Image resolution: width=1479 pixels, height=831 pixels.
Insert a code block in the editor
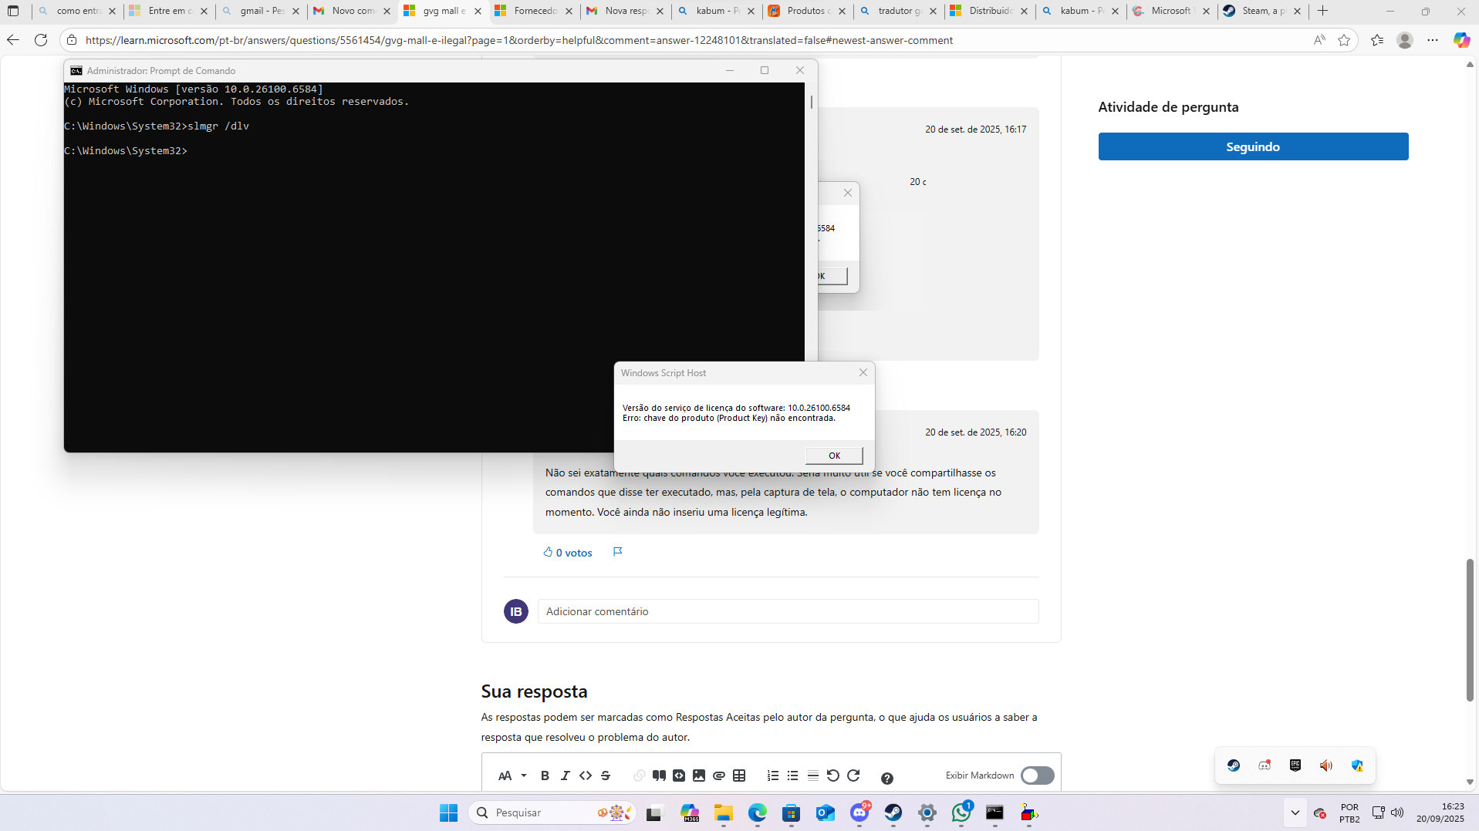(x=679, y=775)
